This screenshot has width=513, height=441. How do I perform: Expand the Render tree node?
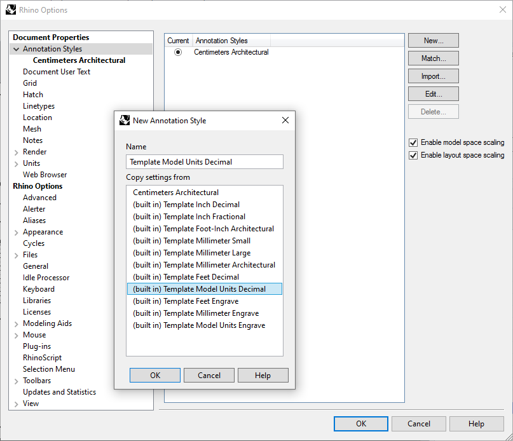pyautogui.click(x=16, y=152)
